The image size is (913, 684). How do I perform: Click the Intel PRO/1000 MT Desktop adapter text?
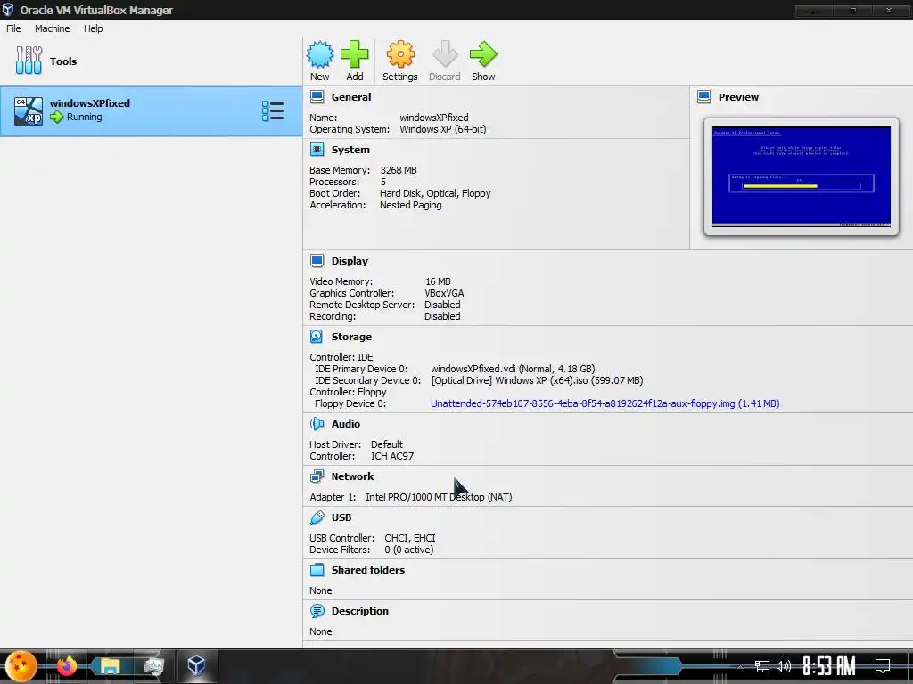tap(439, 497)
